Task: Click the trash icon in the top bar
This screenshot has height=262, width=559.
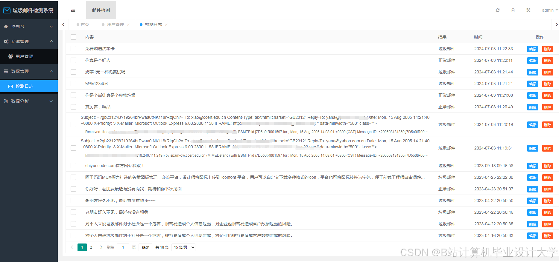Action: tap(513, 10)
